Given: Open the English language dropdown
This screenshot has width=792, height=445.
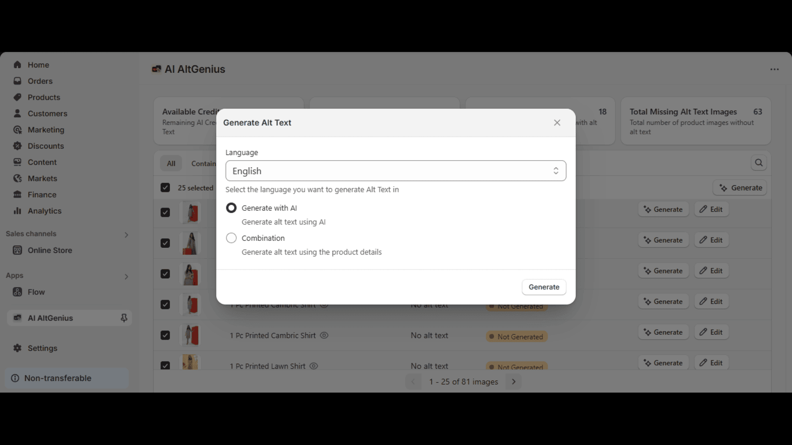Looking at the screenshot, I should tap(396, 171).
